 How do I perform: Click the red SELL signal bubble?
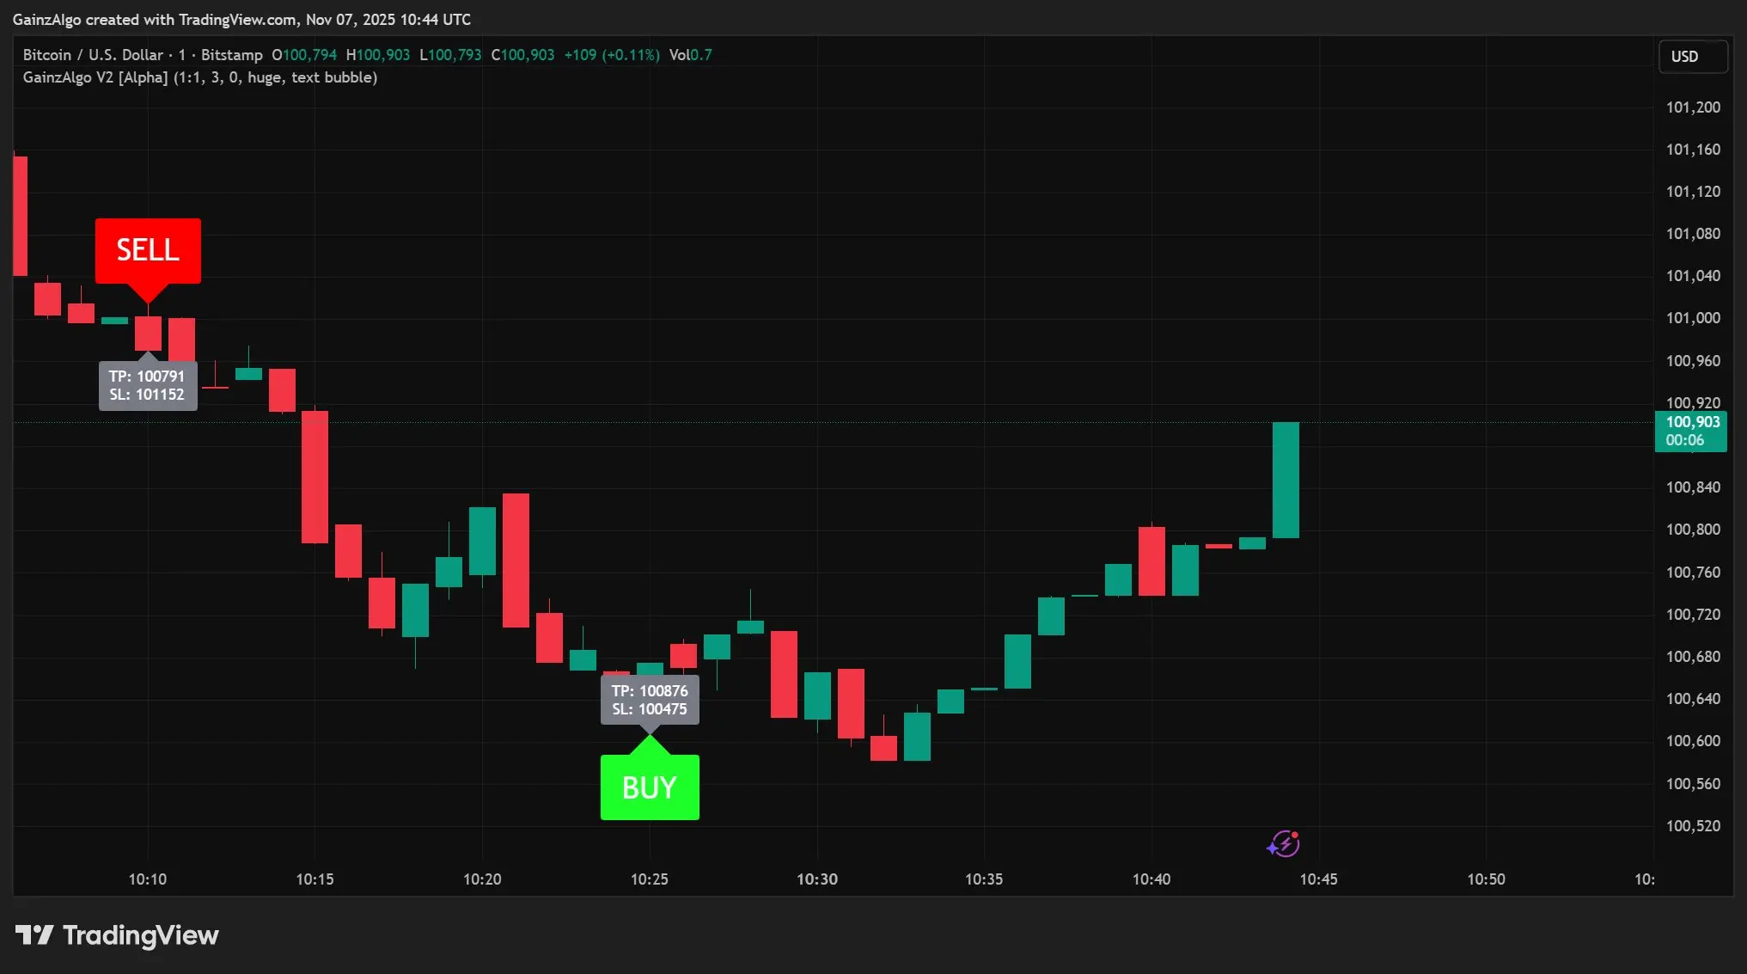148,250
